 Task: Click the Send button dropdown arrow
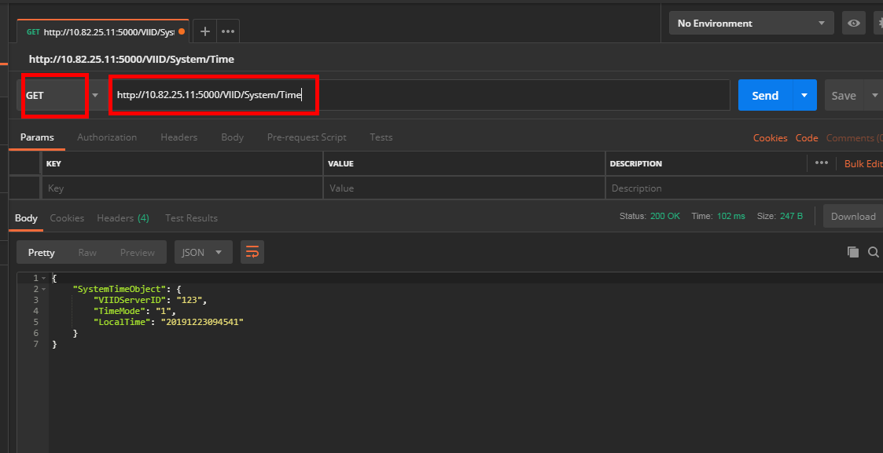point(804,95)
